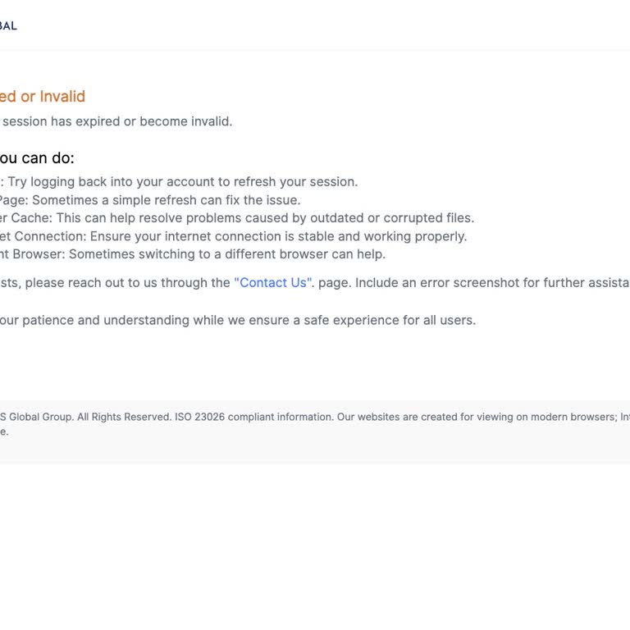Click the word "Browser:" in the tips list

pyautogui.click(x=39, y=254)
